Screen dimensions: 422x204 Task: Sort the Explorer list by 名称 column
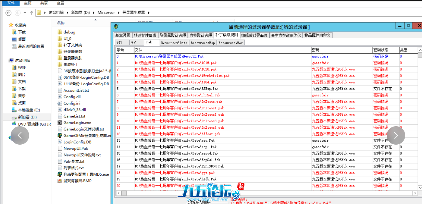61,23
